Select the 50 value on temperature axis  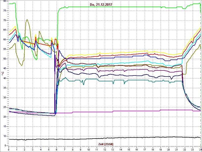click(5, 59)
